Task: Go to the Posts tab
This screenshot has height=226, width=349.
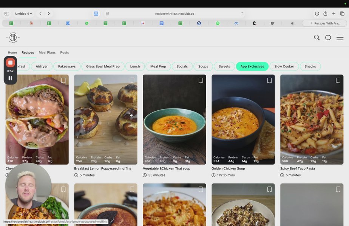Action: [x=64, y=53]
